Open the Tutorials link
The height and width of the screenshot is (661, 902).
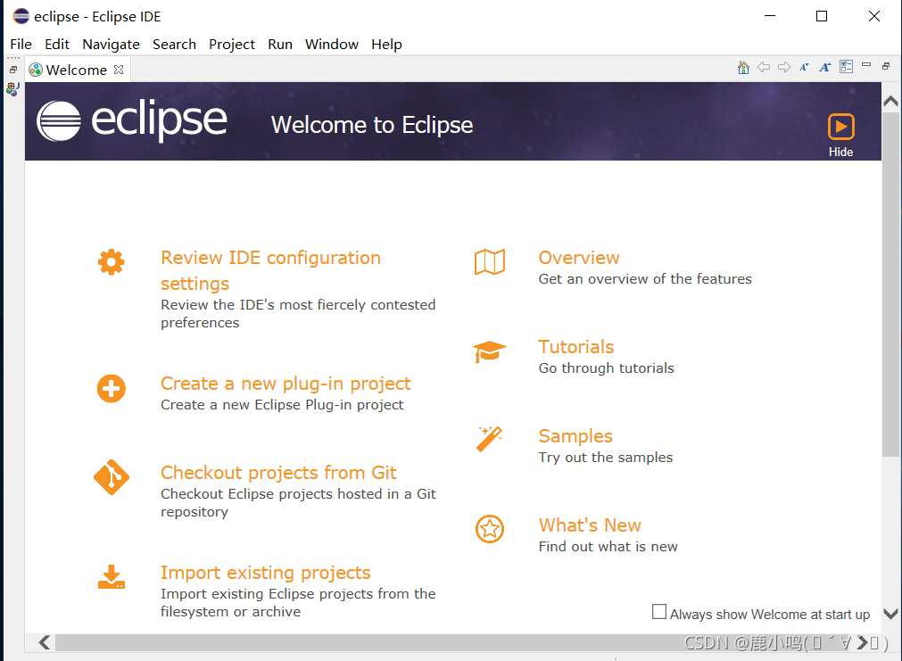(576, 347)
